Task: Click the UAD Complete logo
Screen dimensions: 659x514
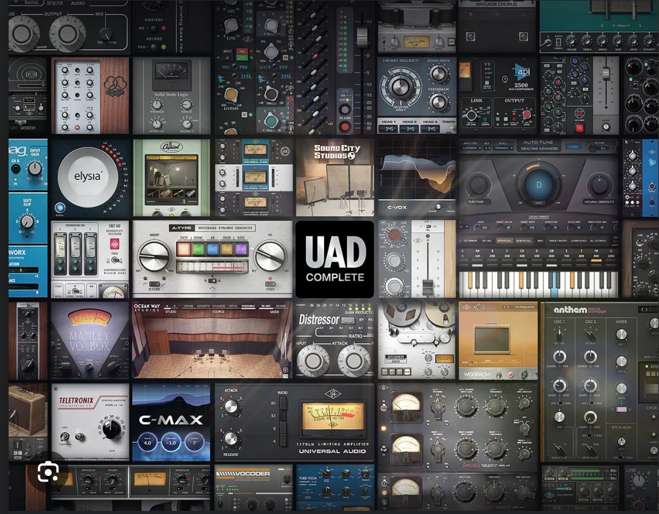Action: pos(335,259)
